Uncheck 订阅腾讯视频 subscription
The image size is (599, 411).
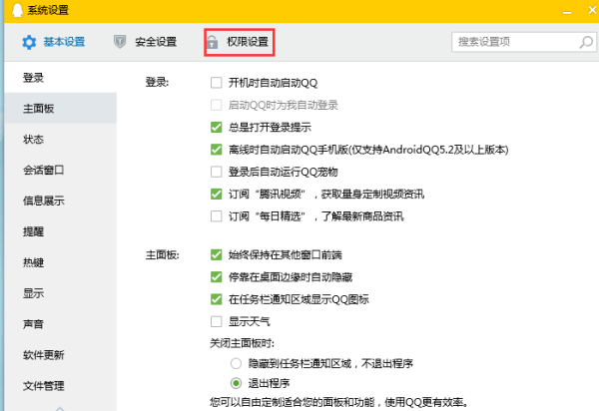tap(217, 194)
